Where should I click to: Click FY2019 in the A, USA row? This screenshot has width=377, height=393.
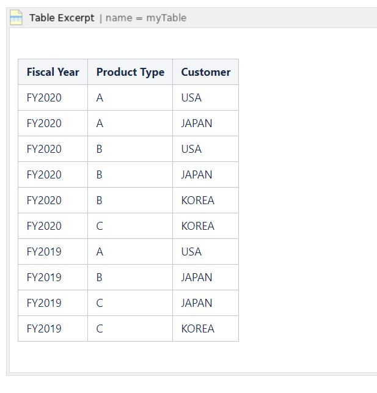point(44,251)
